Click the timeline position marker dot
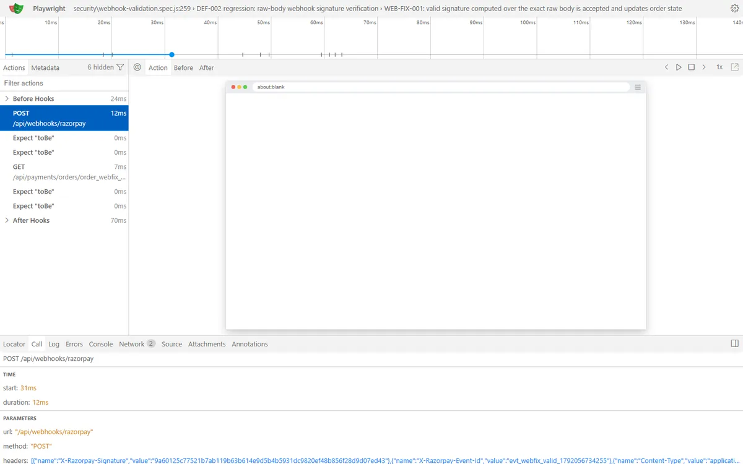This screenshot has width=743, height=464. (x=172, y=54)
